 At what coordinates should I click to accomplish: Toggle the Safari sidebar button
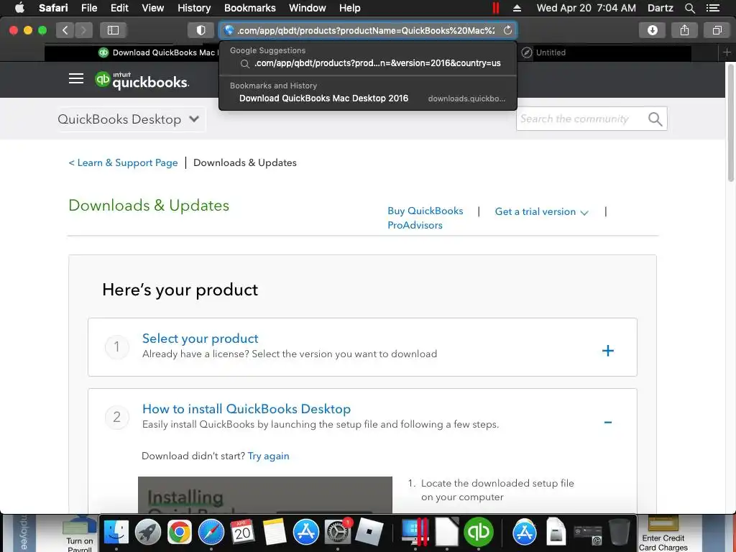[113, 30]
